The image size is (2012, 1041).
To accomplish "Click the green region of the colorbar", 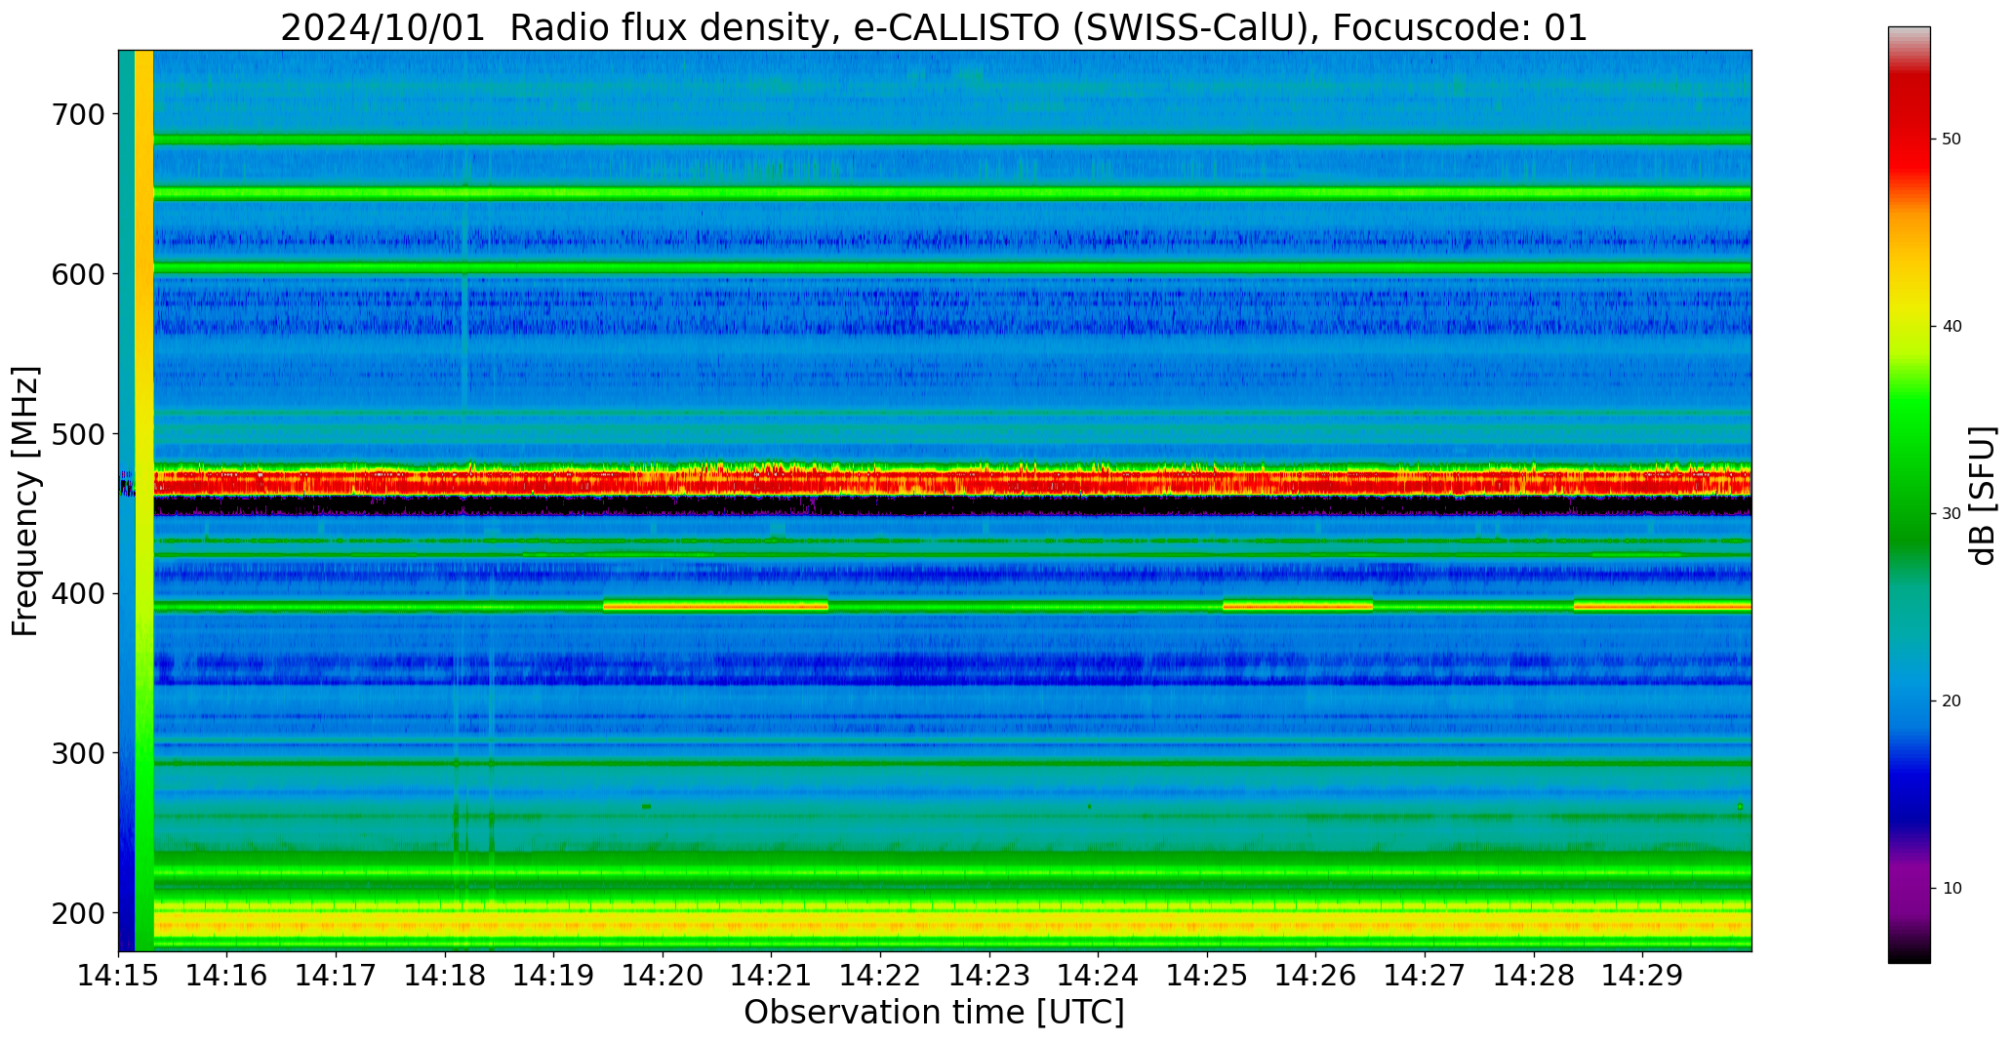I will (x=1909, y=468).
